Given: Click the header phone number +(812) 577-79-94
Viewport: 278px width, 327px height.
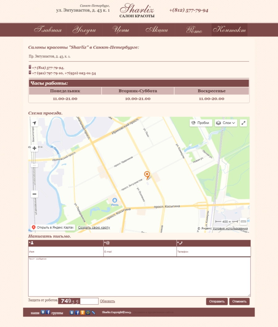Looking at the screenshot, I should point(189,10).
